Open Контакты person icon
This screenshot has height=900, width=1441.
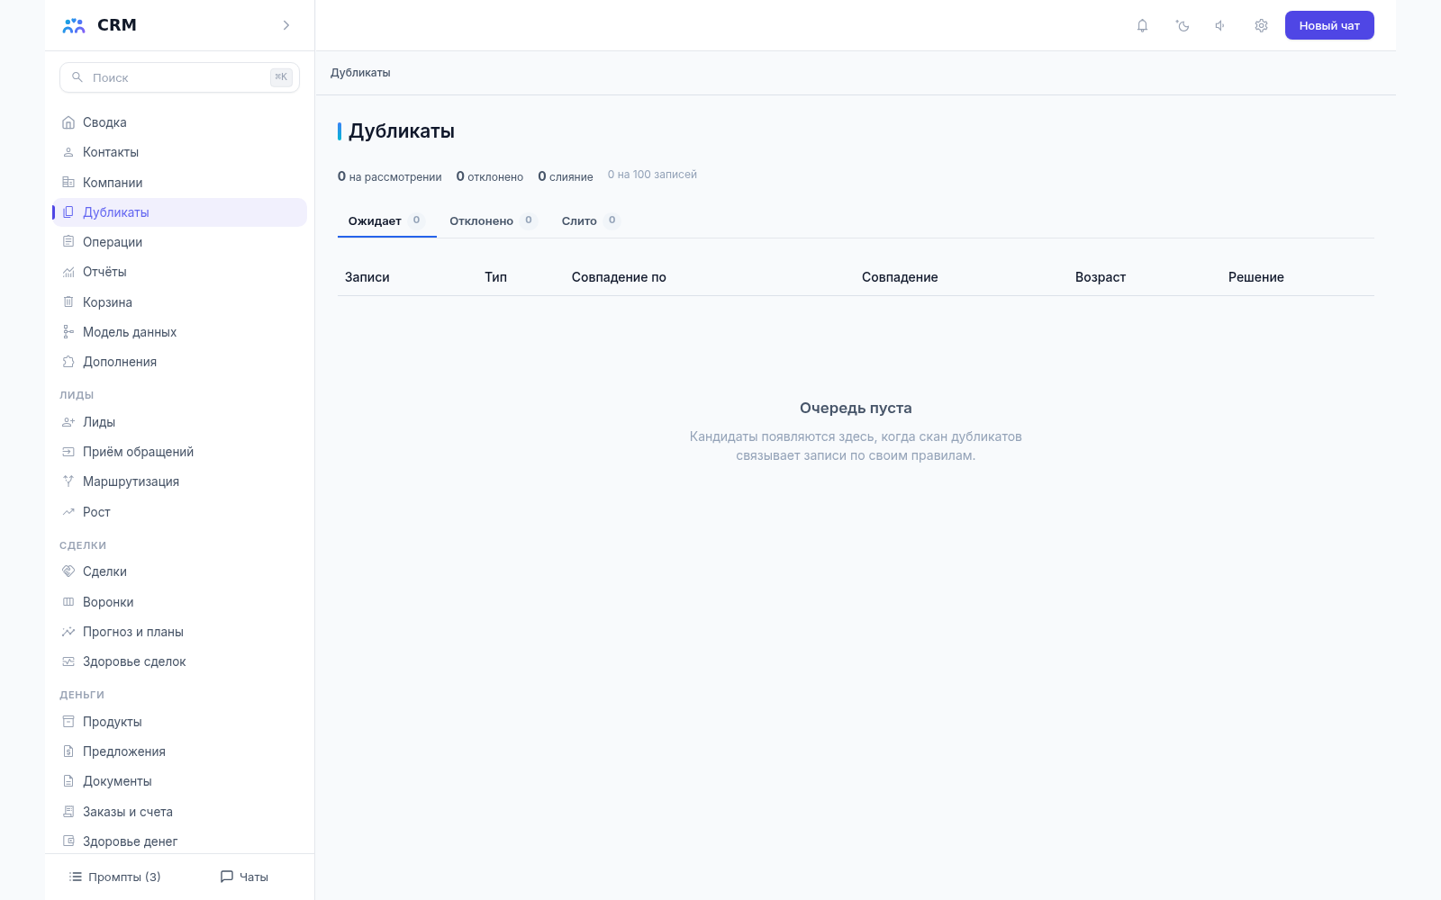point(68,152)
